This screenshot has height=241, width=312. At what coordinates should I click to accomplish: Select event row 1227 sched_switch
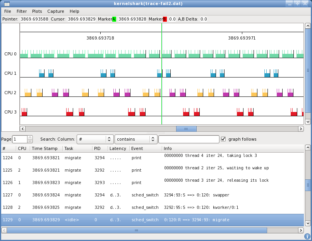click(x=116, y=195)
